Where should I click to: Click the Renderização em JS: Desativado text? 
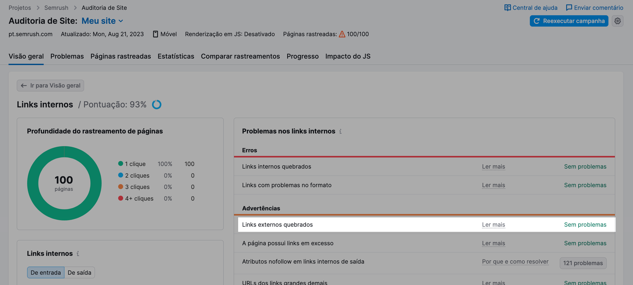[230, 34]
